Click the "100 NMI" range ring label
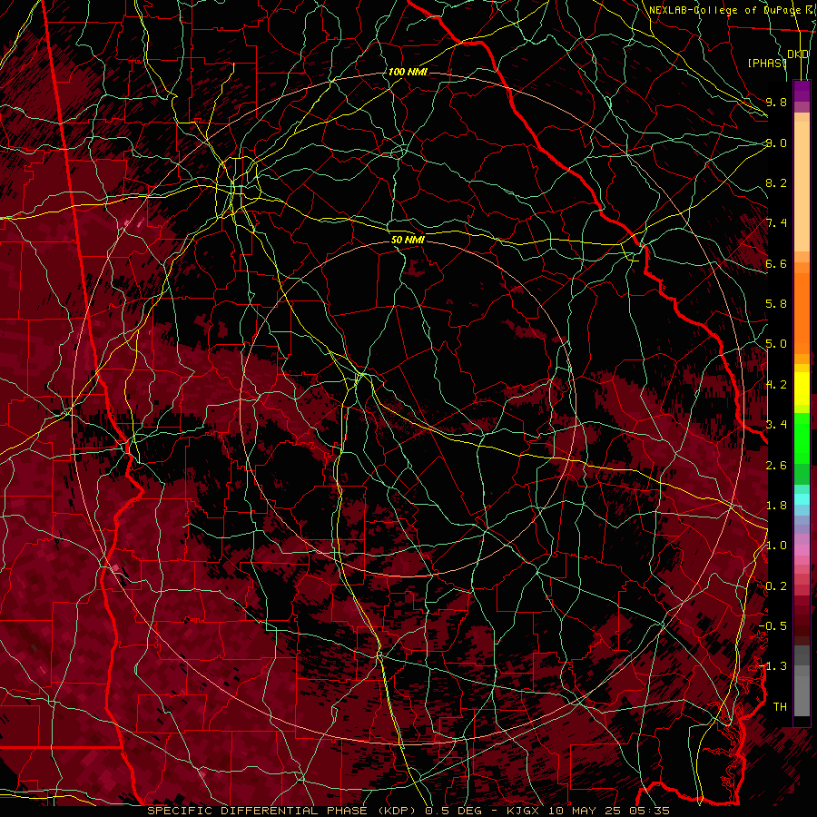Screen dimensions: 817x817 [x=408, y=72]
